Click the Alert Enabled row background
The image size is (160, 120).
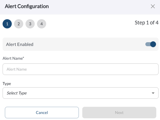(81, 44)
